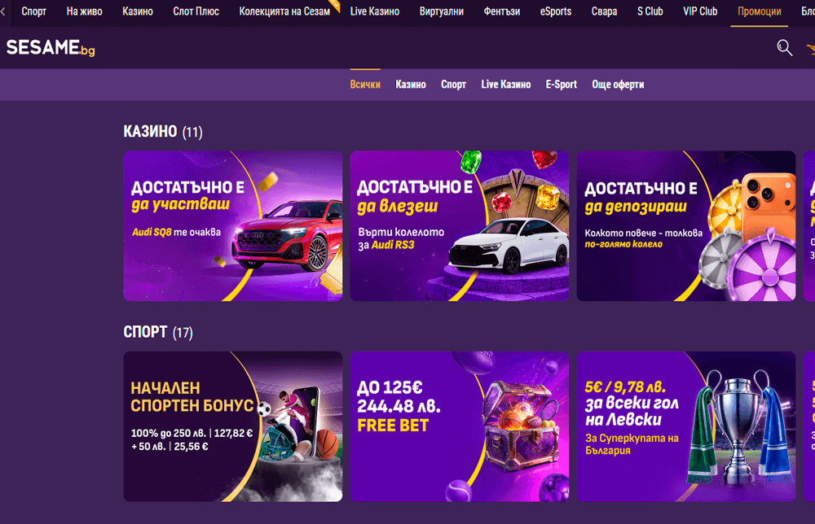815x524 pixels.
Task: Click the search magnifier icon
Action: click(784, 48)
